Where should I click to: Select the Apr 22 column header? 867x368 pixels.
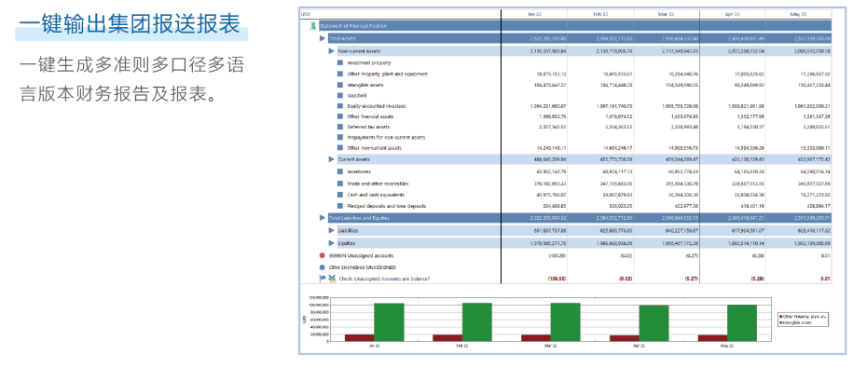pos(733,14)
